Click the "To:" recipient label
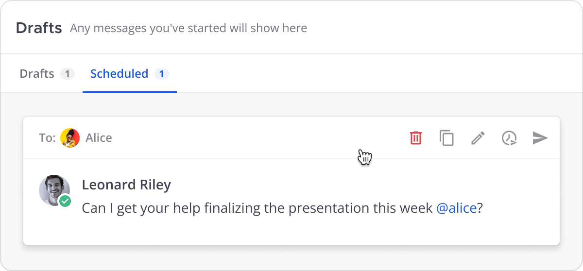 pyautogui.click(x=47, y=138)
